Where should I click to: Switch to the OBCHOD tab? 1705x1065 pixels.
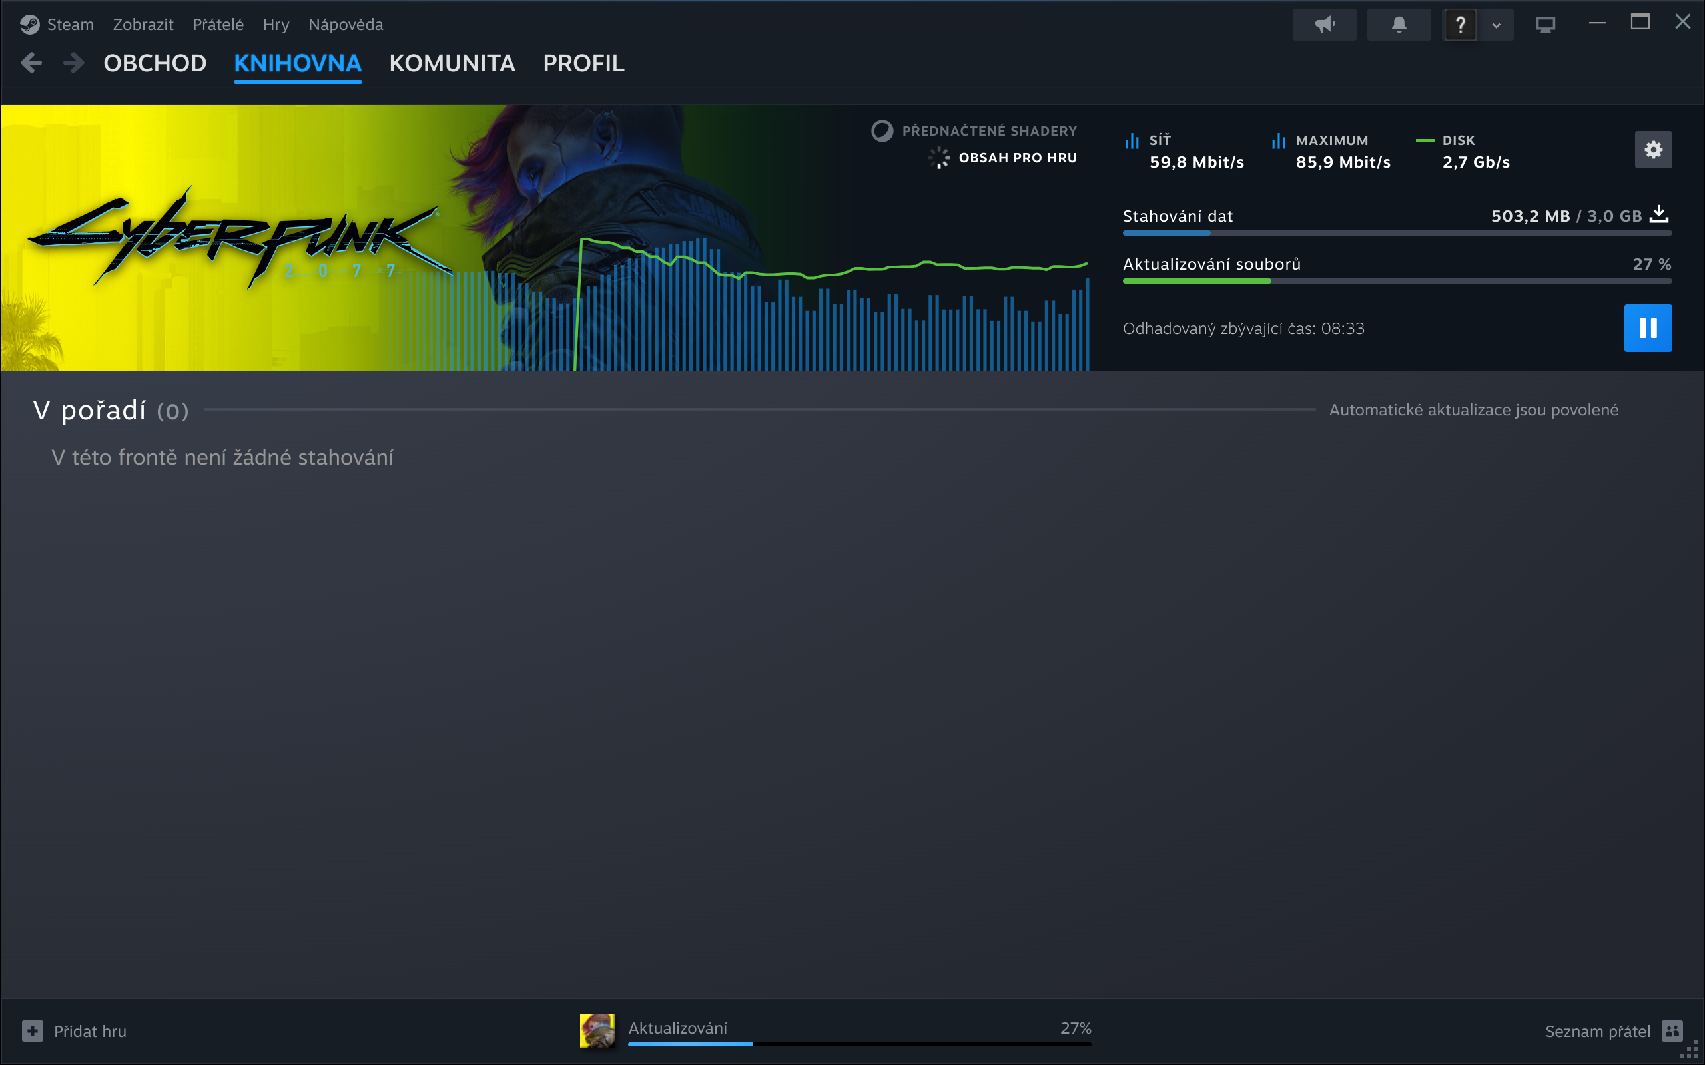[155, 63]
